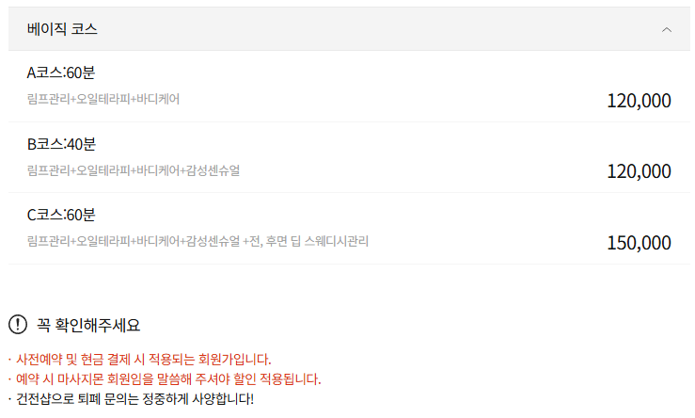Collapse the 베이직 코스 section chevron
The width and height of the screenshot is (695, 418).
667,29
